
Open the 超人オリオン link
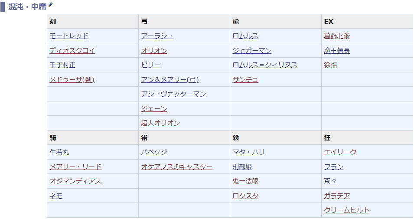click(160, 123)
